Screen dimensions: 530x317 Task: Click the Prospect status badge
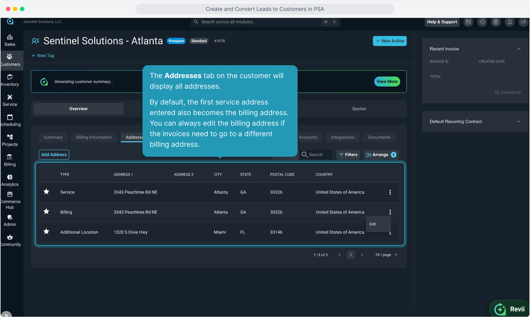point(176,41)
